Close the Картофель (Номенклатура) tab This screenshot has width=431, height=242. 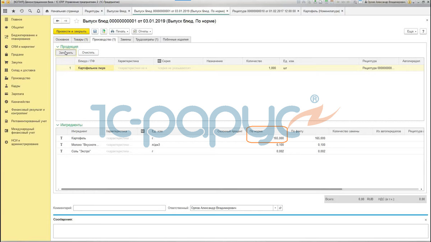point(342,11)
